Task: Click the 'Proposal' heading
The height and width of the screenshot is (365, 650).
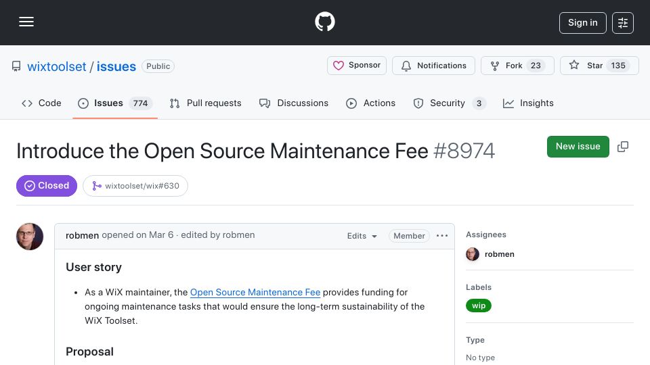Action: point(89,351)
